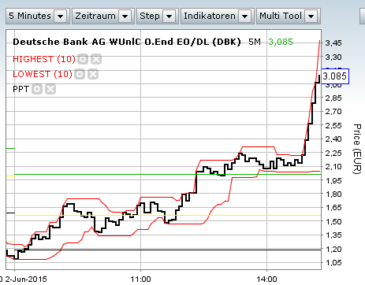
Task: Open settings icon for HIGHEST (10) indicator
Action: pyautogui.click(x=83, y=59)
